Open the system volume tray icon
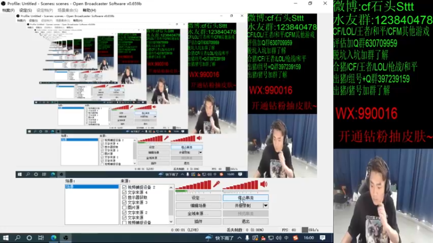 (278, 238)
